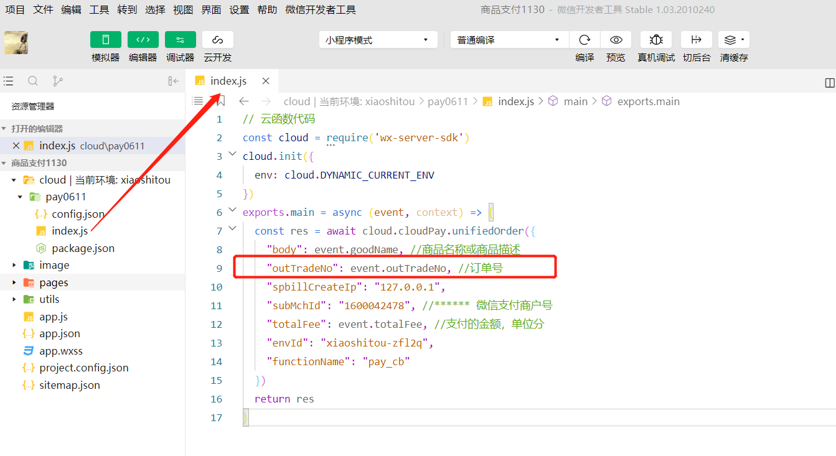Open index.js in the pay0611 folder
The image size is (836, 456).
(x=70, y=231)
